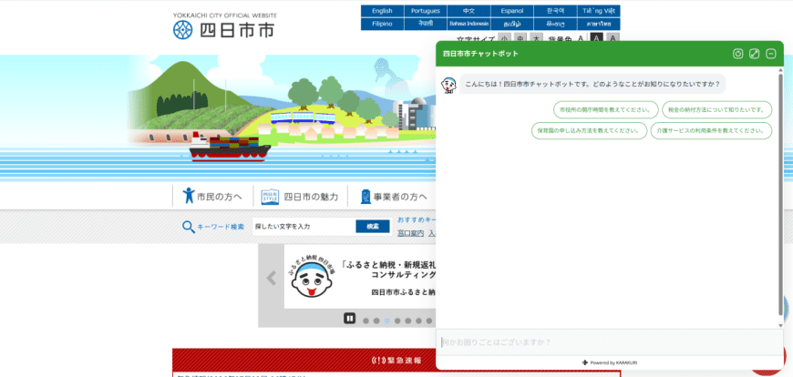Viewport: 793px width, 377px height.
Task: Switch language to Espanol
Action: 512,11
